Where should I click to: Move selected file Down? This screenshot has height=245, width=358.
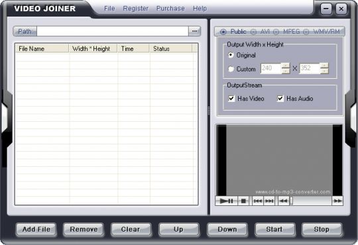pyautogui.click(x=227, y=230)
